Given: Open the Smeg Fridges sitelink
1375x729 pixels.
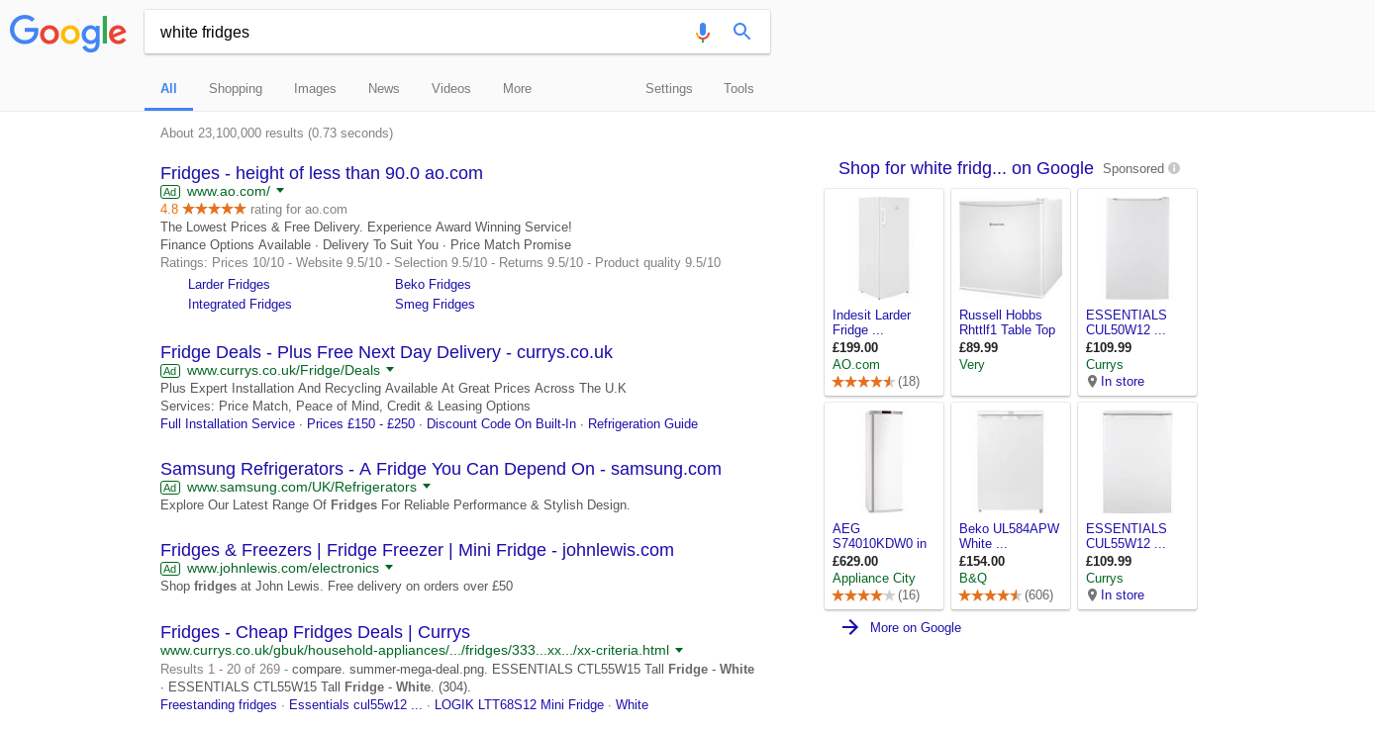Looking at the screenshot, I should (x=435, y=304).
